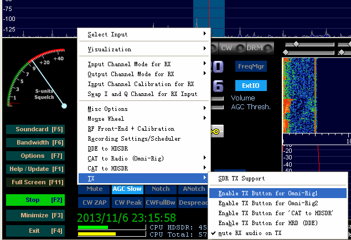Open the FreqMgr frequency manager
351x240 pixels.
point(251,66)
